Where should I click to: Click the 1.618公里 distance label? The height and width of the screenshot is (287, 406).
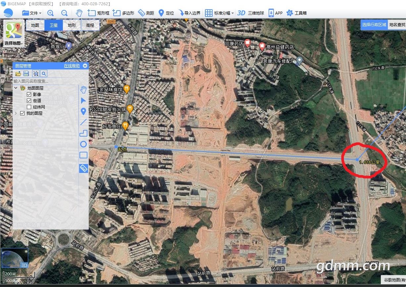coord(369,162)
